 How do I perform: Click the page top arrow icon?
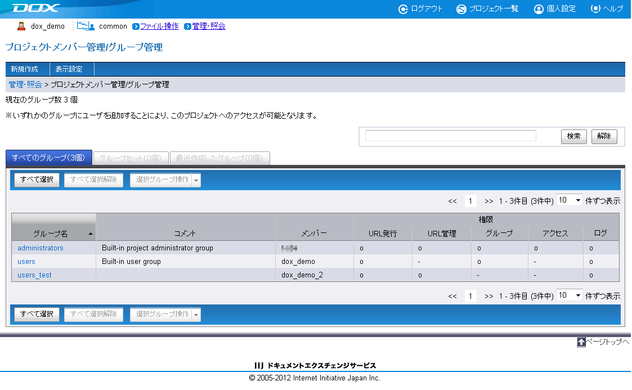(x=581, y=342)
